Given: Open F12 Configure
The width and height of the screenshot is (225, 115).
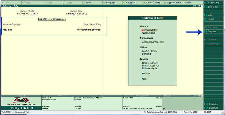Looking at the screenshot, I should (213, 108).
